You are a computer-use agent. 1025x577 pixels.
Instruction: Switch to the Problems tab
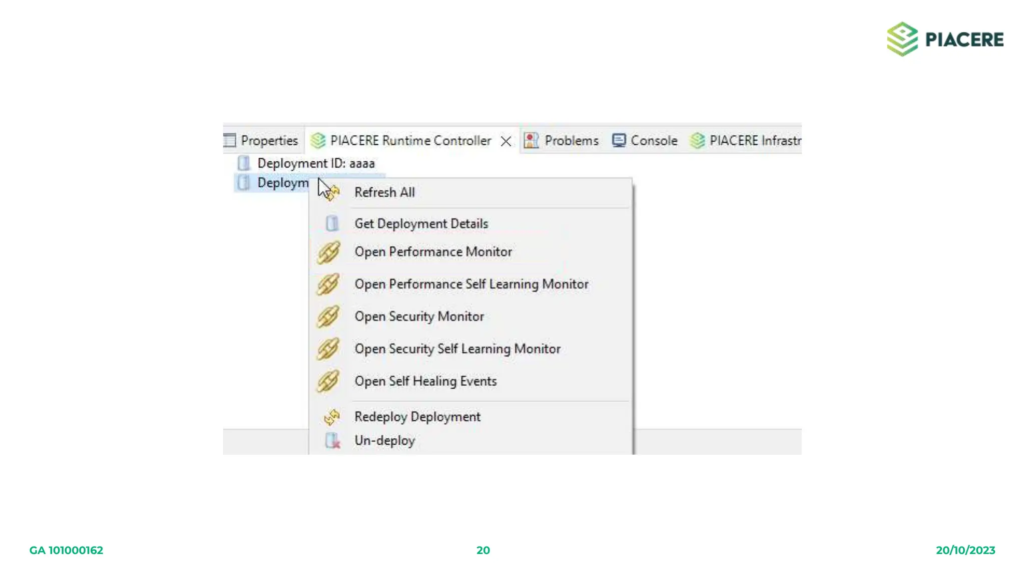[571, 141]
